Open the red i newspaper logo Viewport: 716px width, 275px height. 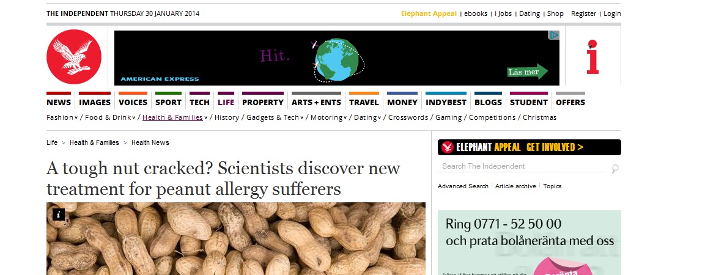592,57
